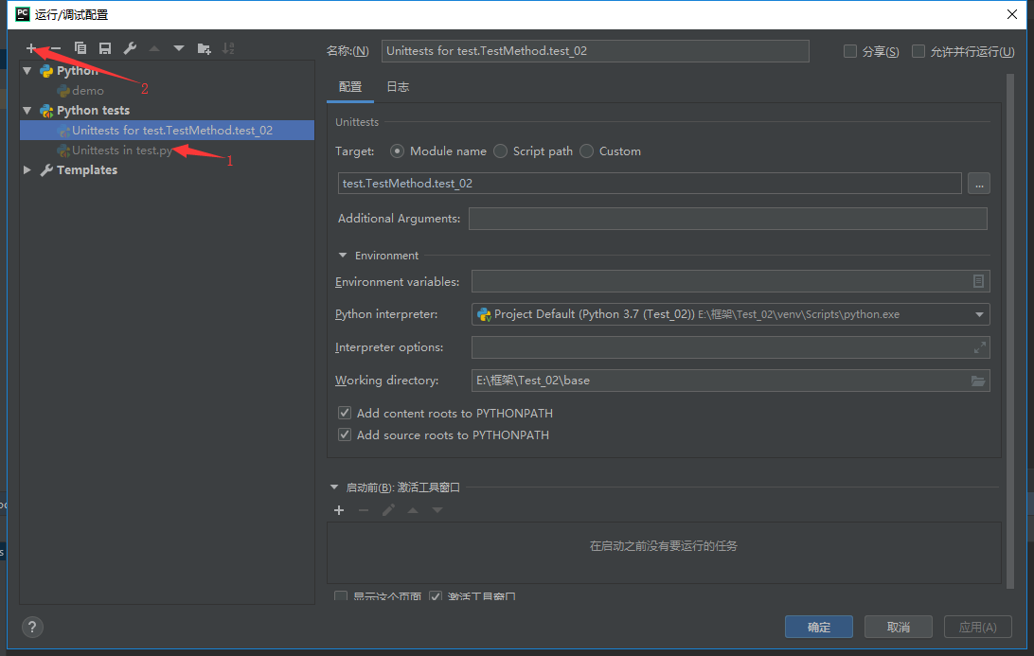This screenshot has width=1034, height=656.
Task: Open help with the question mark button
Action: [x=32, y=627]
